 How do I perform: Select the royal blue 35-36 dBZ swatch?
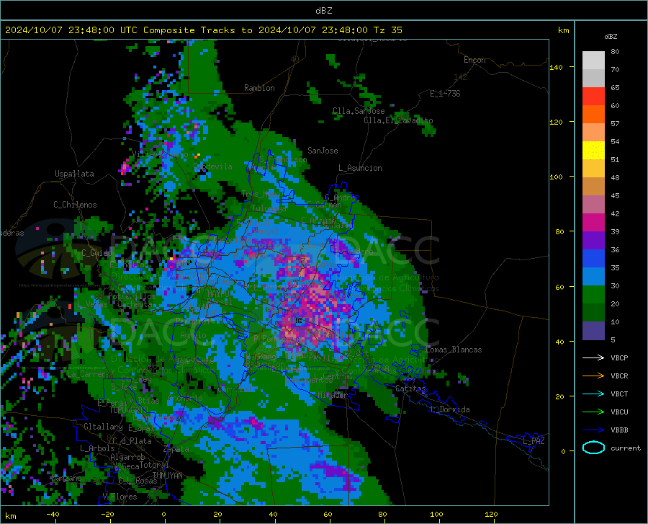click(x=593, y=259)
